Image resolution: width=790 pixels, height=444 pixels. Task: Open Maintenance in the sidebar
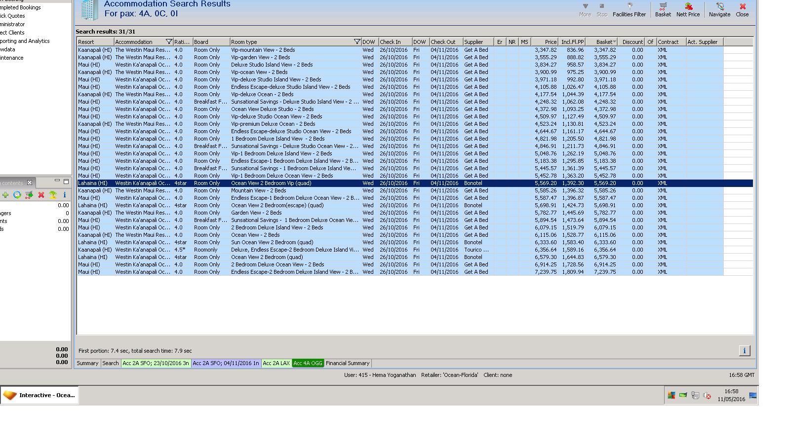(x=12, y=58)
